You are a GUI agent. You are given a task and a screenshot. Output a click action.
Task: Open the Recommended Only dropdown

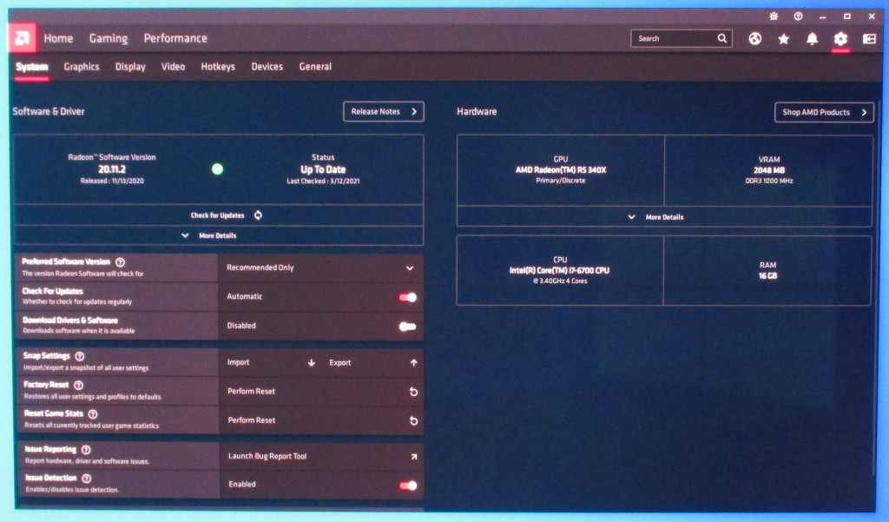(320, 268)
